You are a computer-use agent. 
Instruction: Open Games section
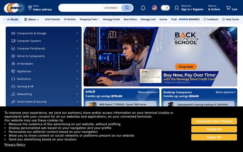click(x=163, y=19)
